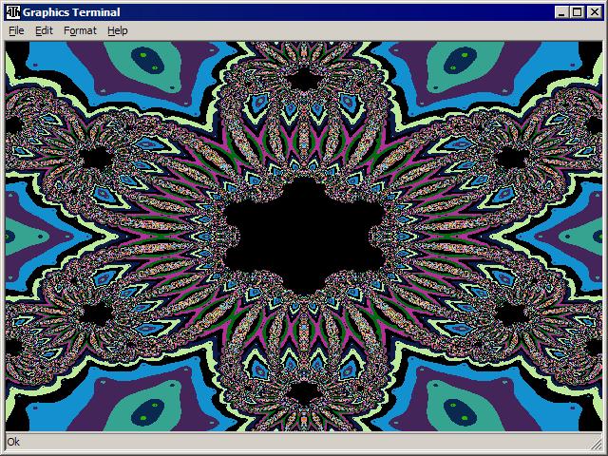The width and height of the screenshot is (608, 456).
Task: Click the Ok status bar text
Action: 13,442
